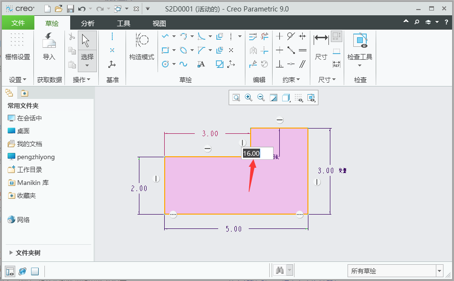This screenshot has width=454, height=281.
Task: Click the reference dimension REF tool
Action: [x=337, y=64]
